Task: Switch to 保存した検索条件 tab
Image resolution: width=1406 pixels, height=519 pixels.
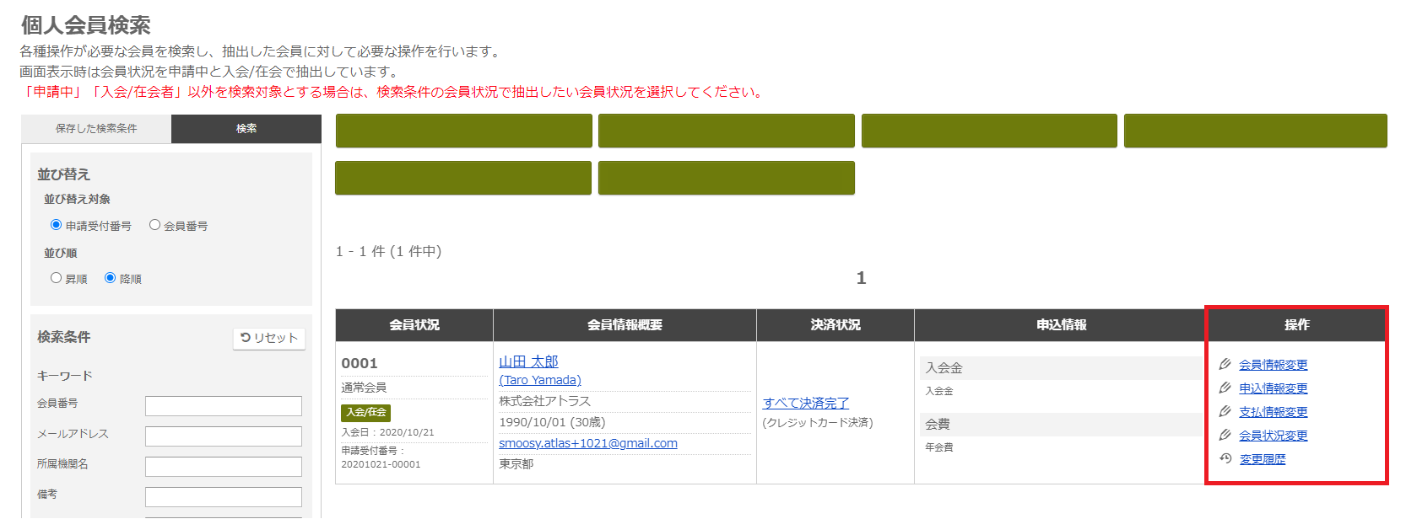Action: (96, 129)
